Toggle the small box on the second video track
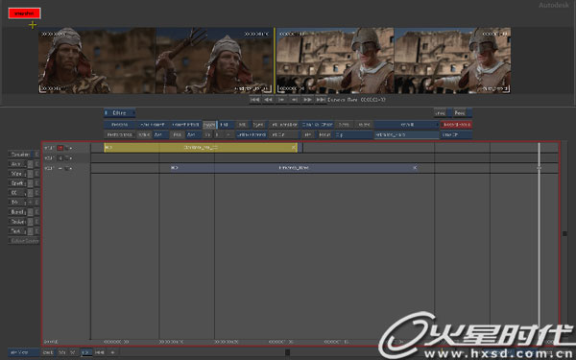 [60, 158]
